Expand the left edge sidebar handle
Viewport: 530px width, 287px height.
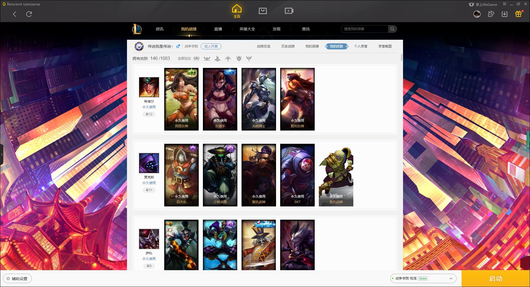click(1, 155)
